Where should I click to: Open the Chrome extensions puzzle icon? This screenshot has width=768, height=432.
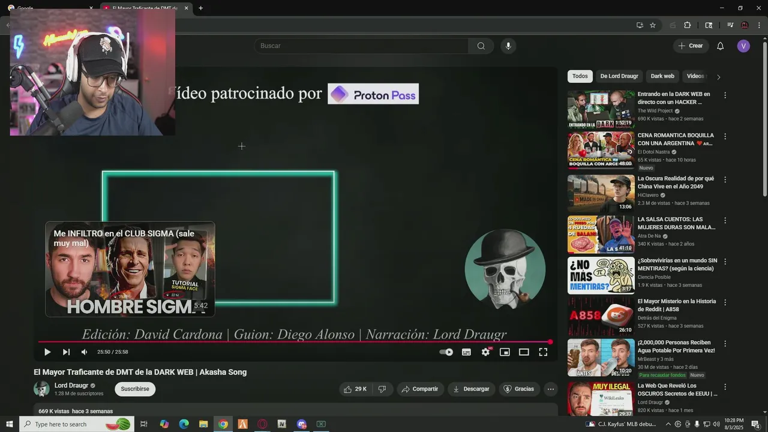688,25
